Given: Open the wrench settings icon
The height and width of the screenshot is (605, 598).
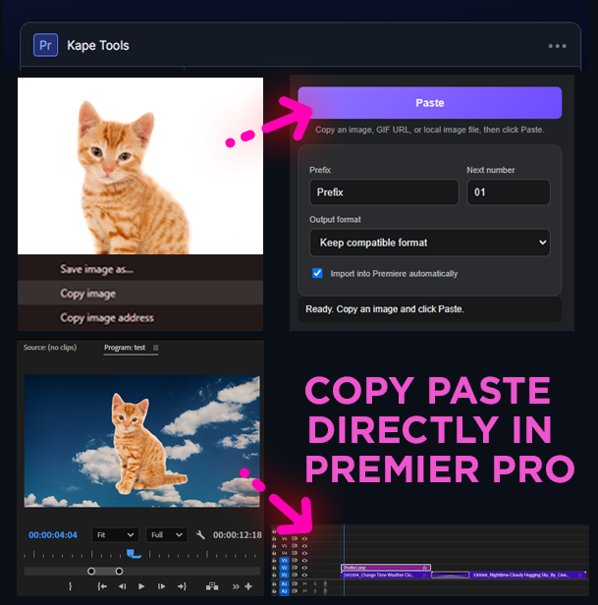Looking at the screenshot, I should (x=200, y=534).
